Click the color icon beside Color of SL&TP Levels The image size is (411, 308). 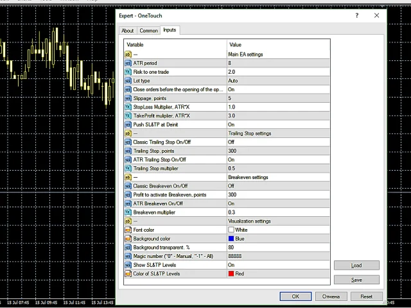pos(128,274)
